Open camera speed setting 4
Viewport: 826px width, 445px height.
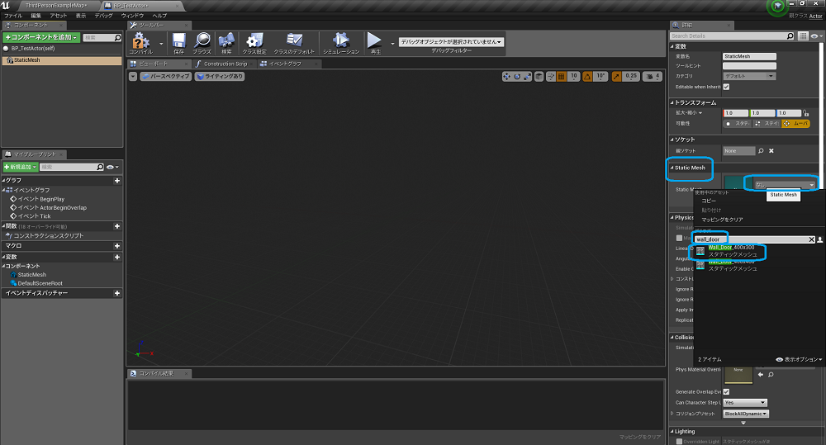pos(653,76)
